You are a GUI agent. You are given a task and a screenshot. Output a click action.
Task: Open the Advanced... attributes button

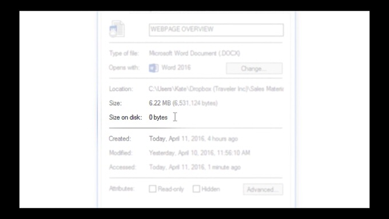263,189
